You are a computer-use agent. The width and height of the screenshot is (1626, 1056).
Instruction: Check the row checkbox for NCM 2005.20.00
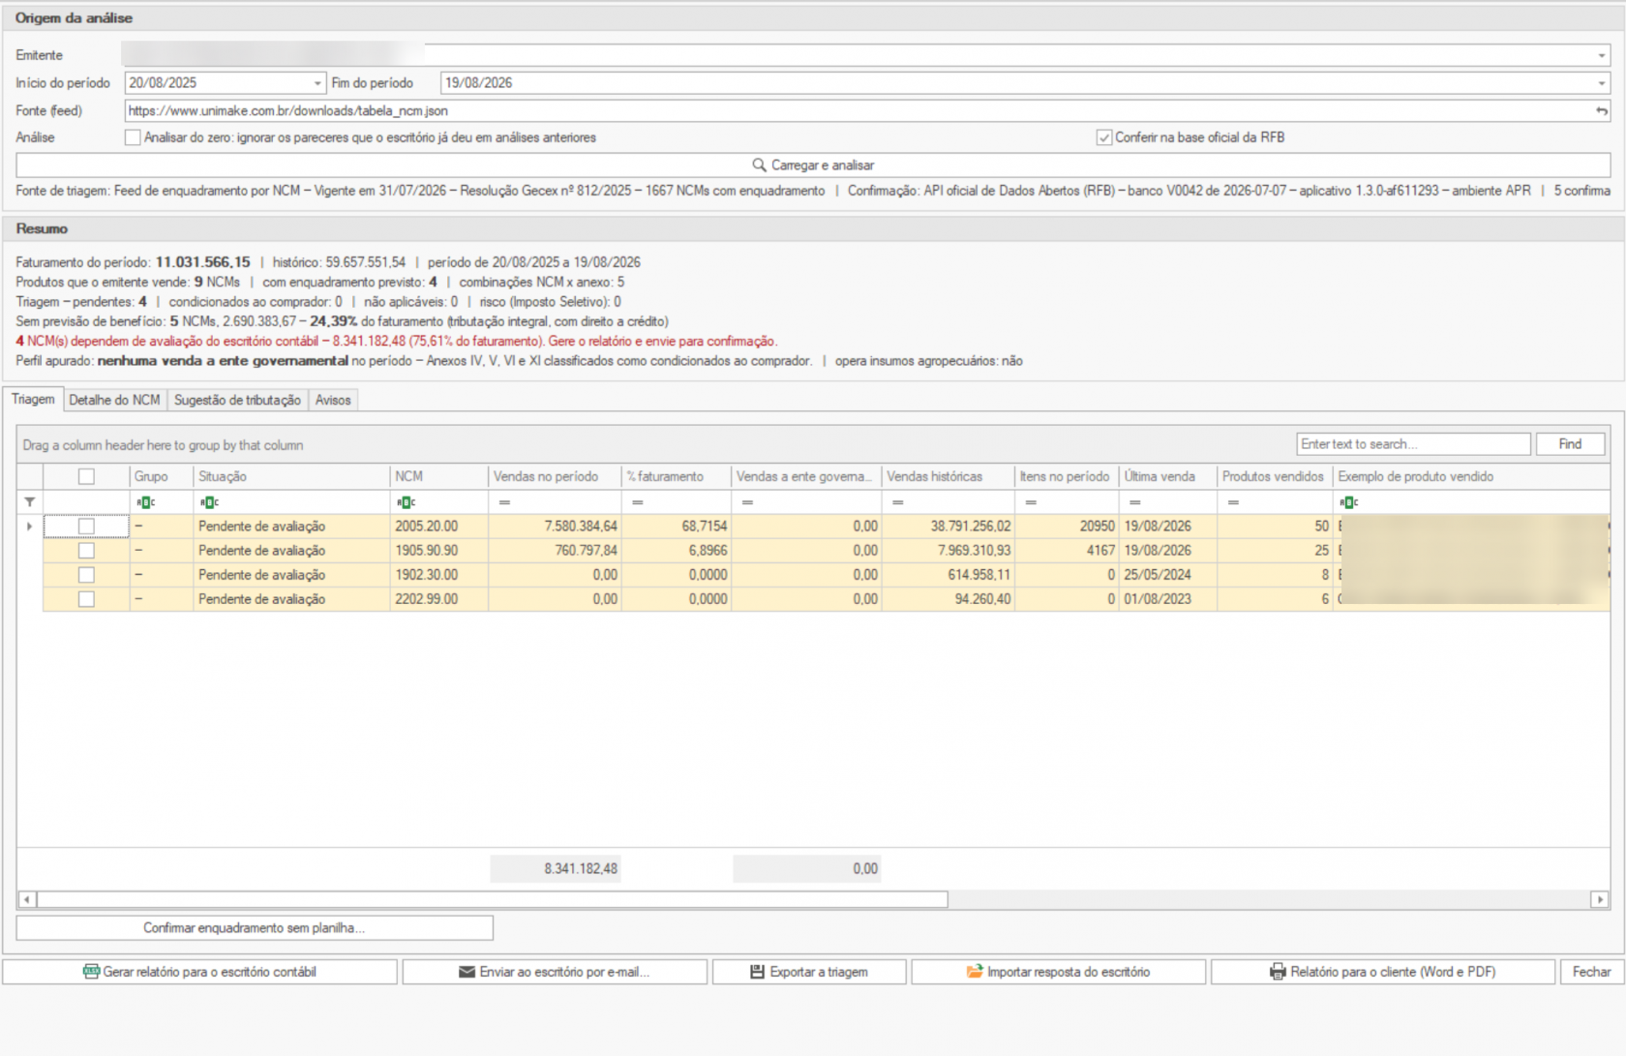point(86,527)
